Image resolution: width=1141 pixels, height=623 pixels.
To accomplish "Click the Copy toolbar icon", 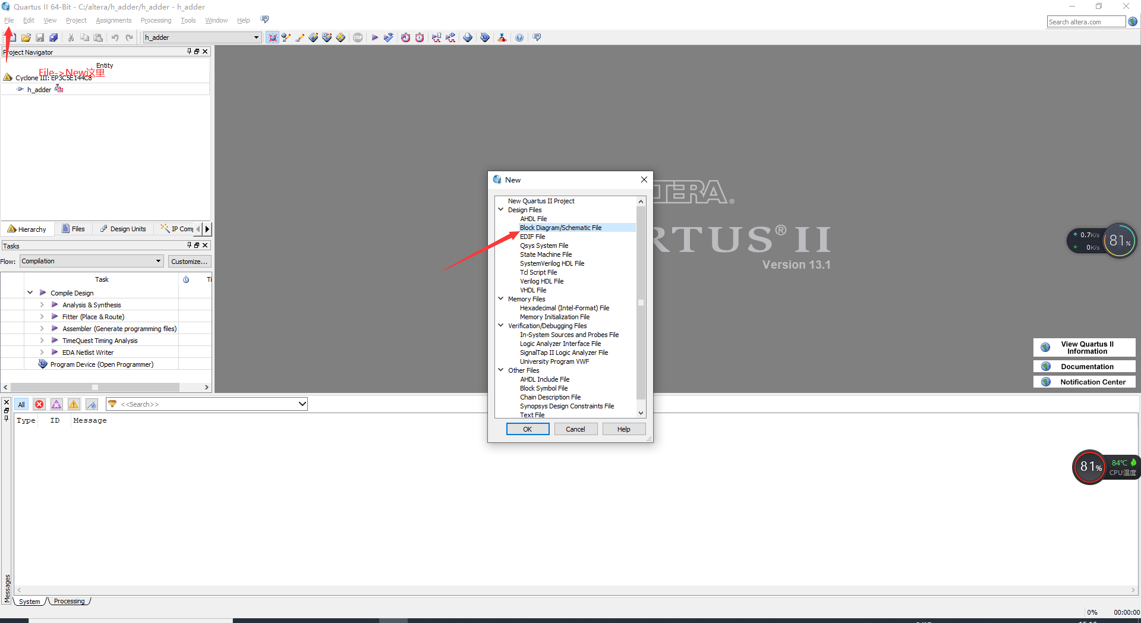I will click(x=84, y=37).
